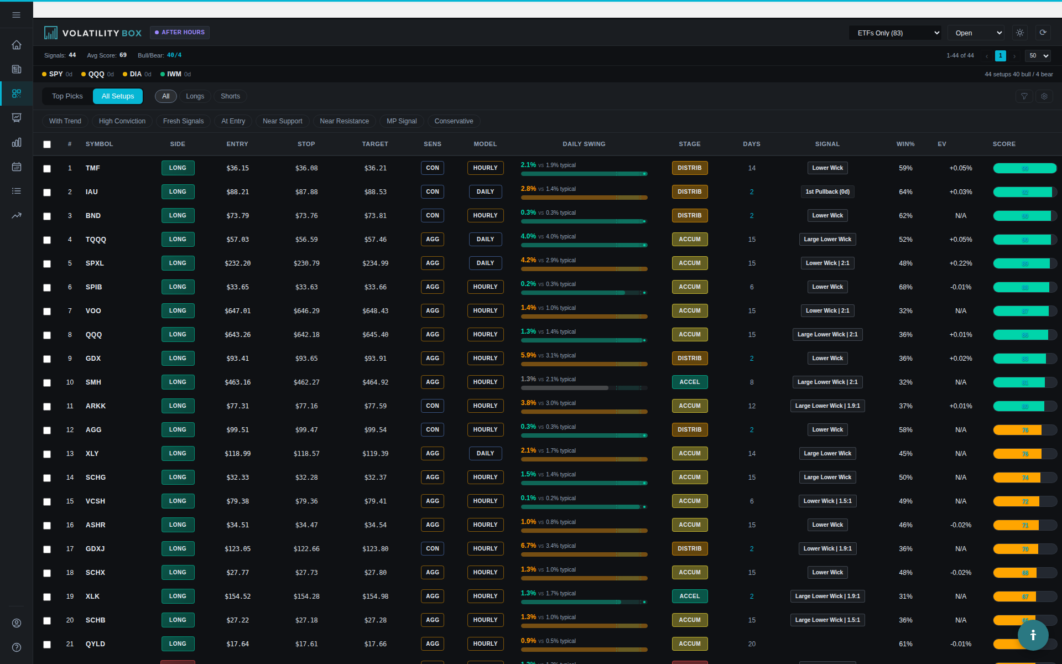Sort by the SYMBOL column header

100,144
